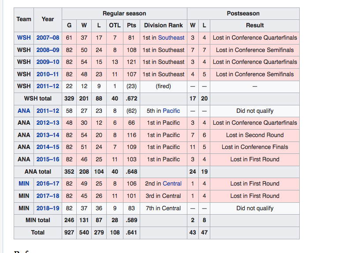Click '3rd in Central' cell
Viewport: 350px width, 253px height.
[x=164, y=196]
